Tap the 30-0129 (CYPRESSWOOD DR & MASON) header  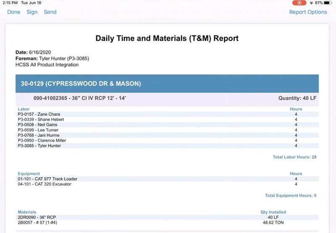tap(167, 84)
